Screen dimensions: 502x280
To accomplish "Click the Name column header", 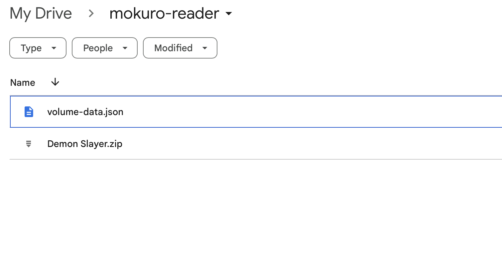I will point(23,82).
